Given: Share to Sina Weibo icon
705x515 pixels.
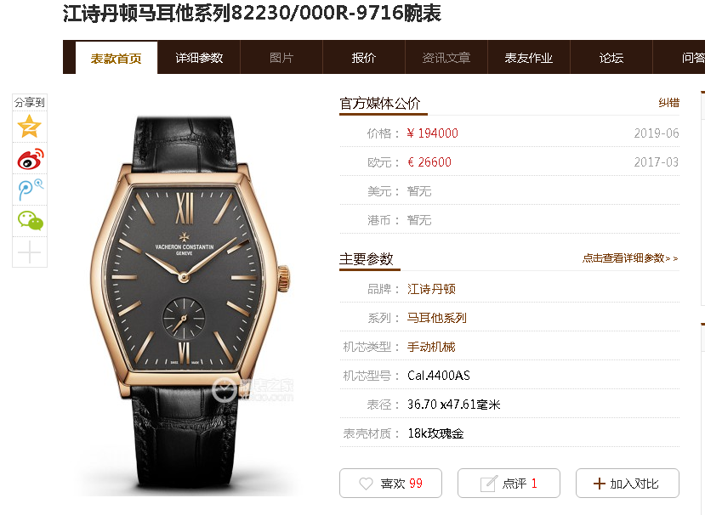Looking at the screenshot, I should pyautogui.click(x=30, y=159).
